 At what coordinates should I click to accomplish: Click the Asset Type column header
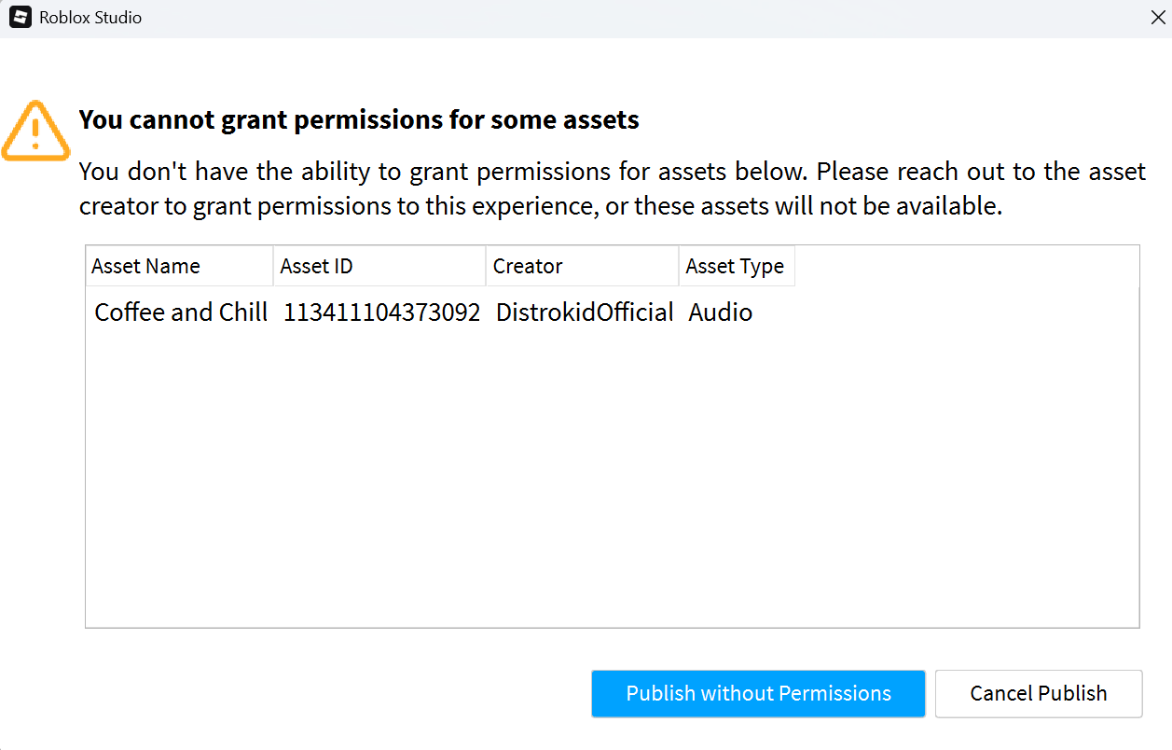click(734, 266)
